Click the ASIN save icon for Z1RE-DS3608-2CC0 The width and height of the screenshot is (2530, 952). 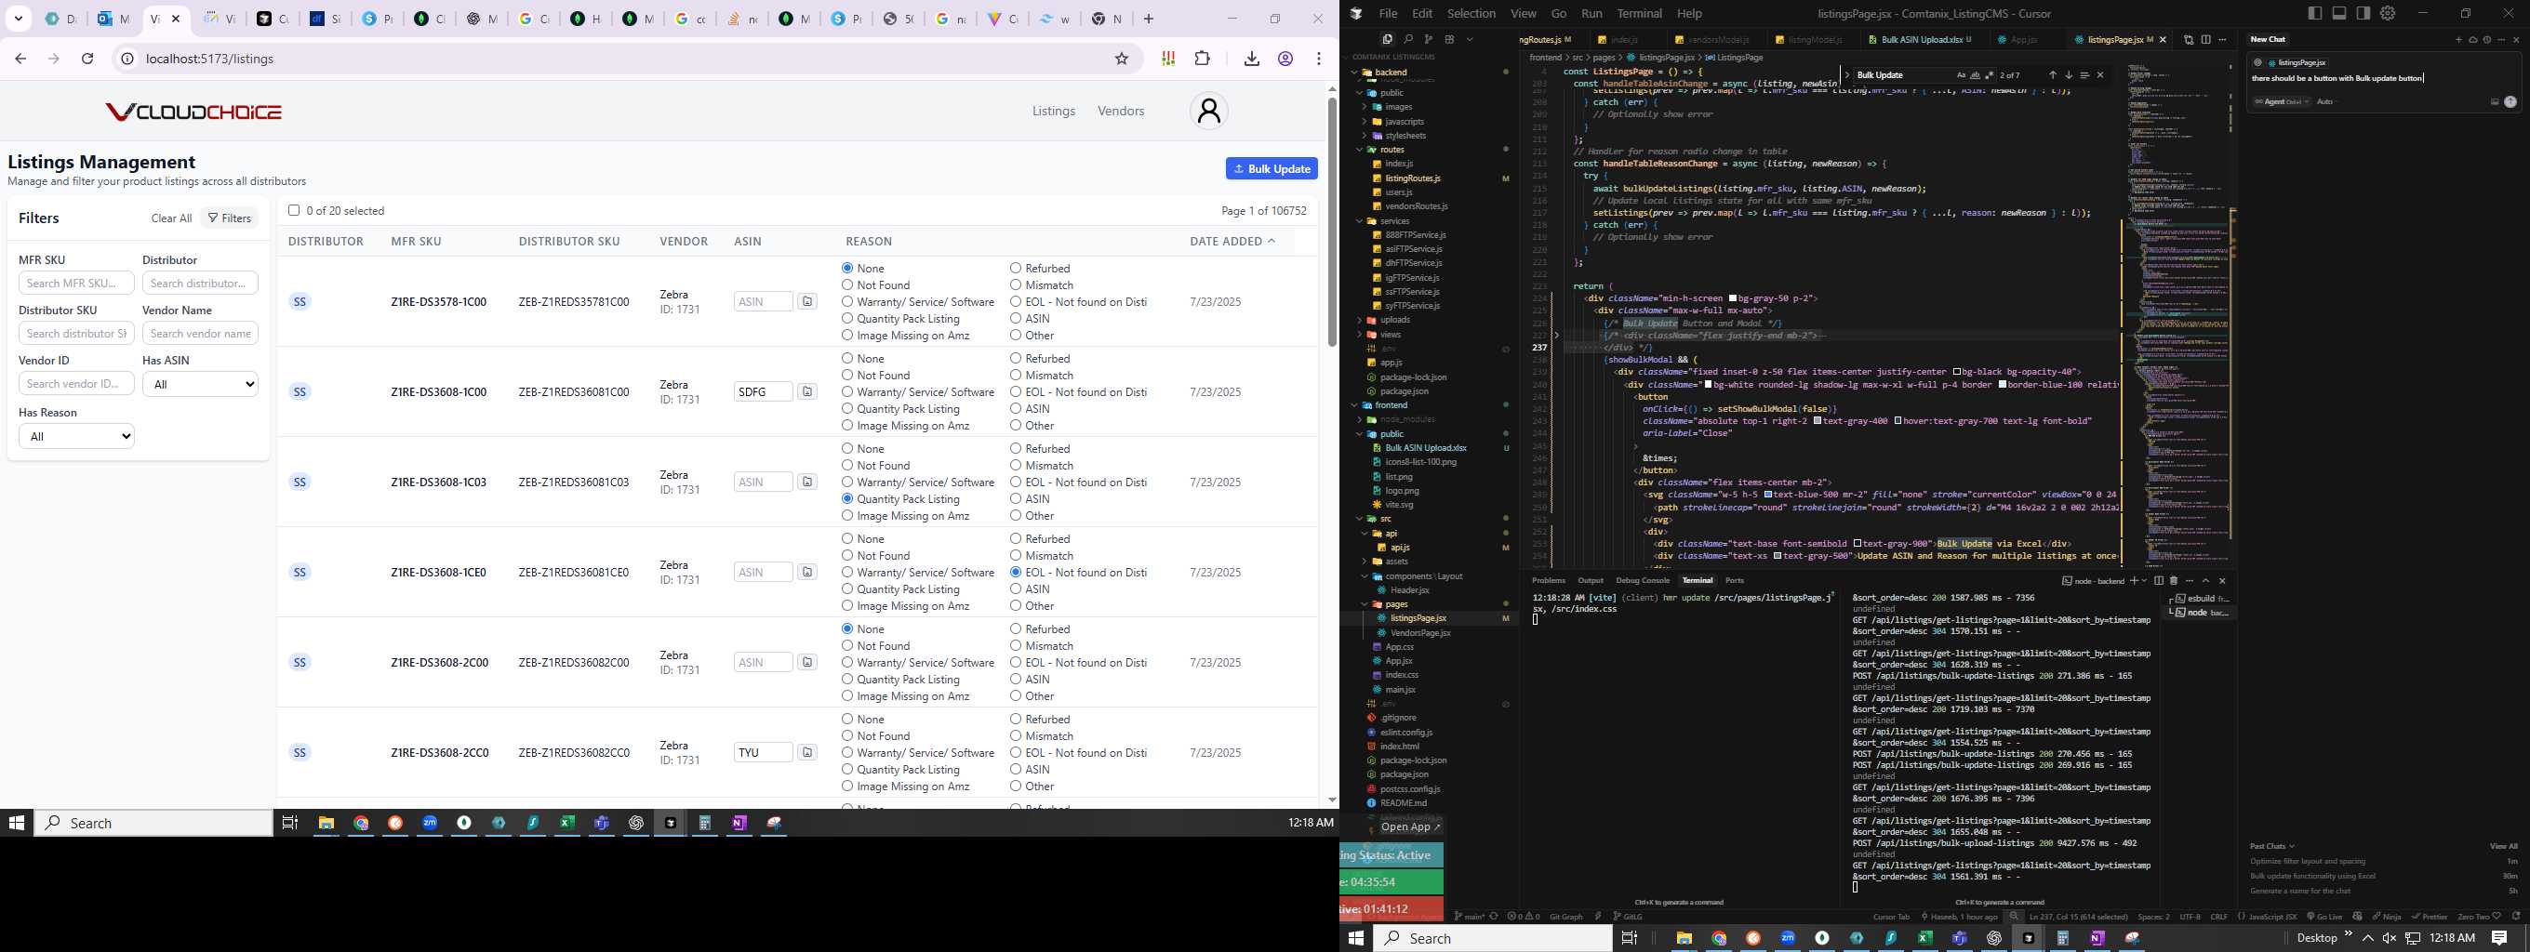(807, 753)
